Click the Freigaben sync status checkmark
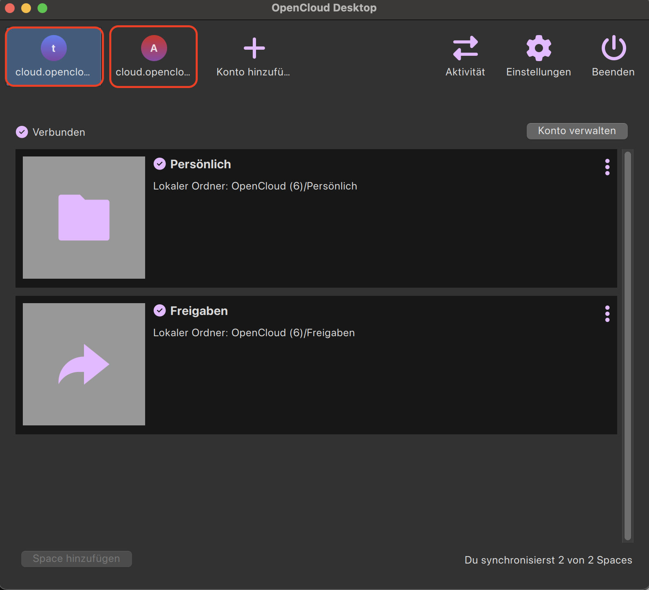649x590 pixels. coord(159,310)
